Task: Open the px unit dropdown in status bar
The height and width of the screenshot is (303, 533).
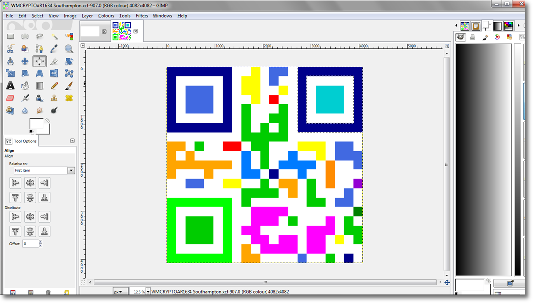Action: 120,292
